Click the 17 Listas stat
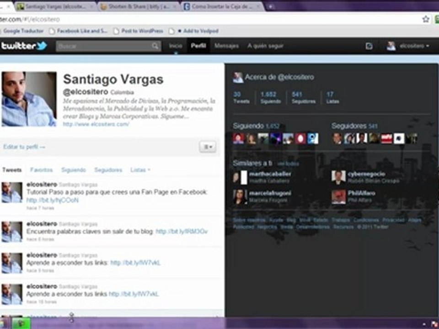This screenshot has width=439, height=329. click(x=332, y=97)
